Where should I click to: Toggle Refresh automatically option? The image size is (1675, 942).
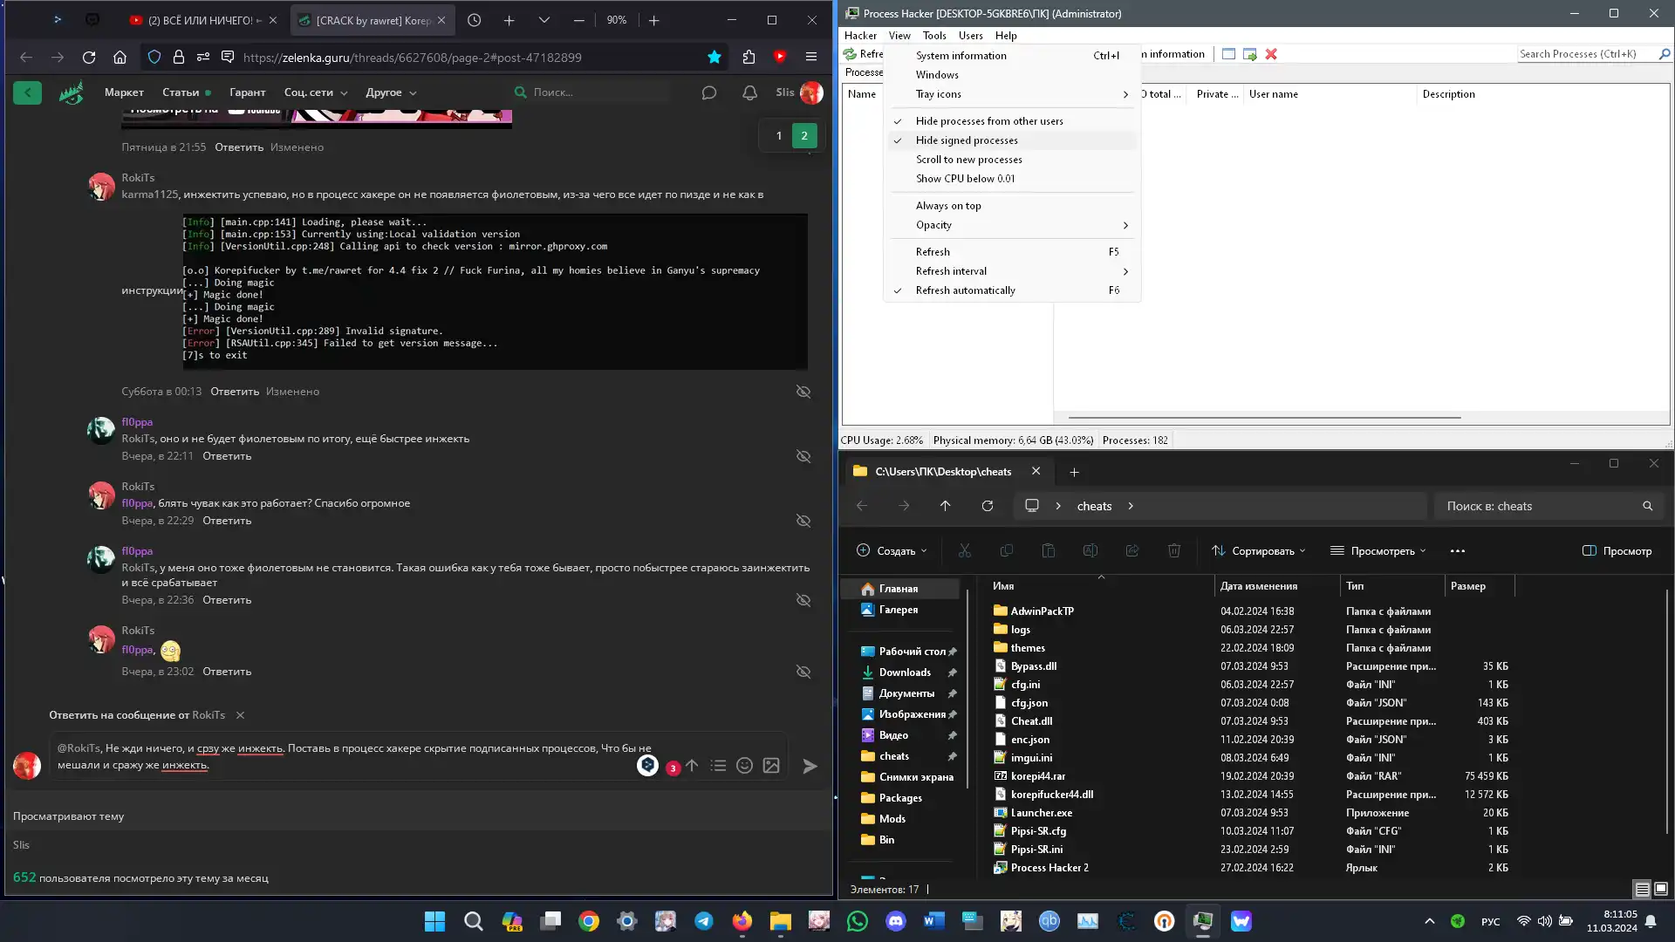pos(1012,290)
